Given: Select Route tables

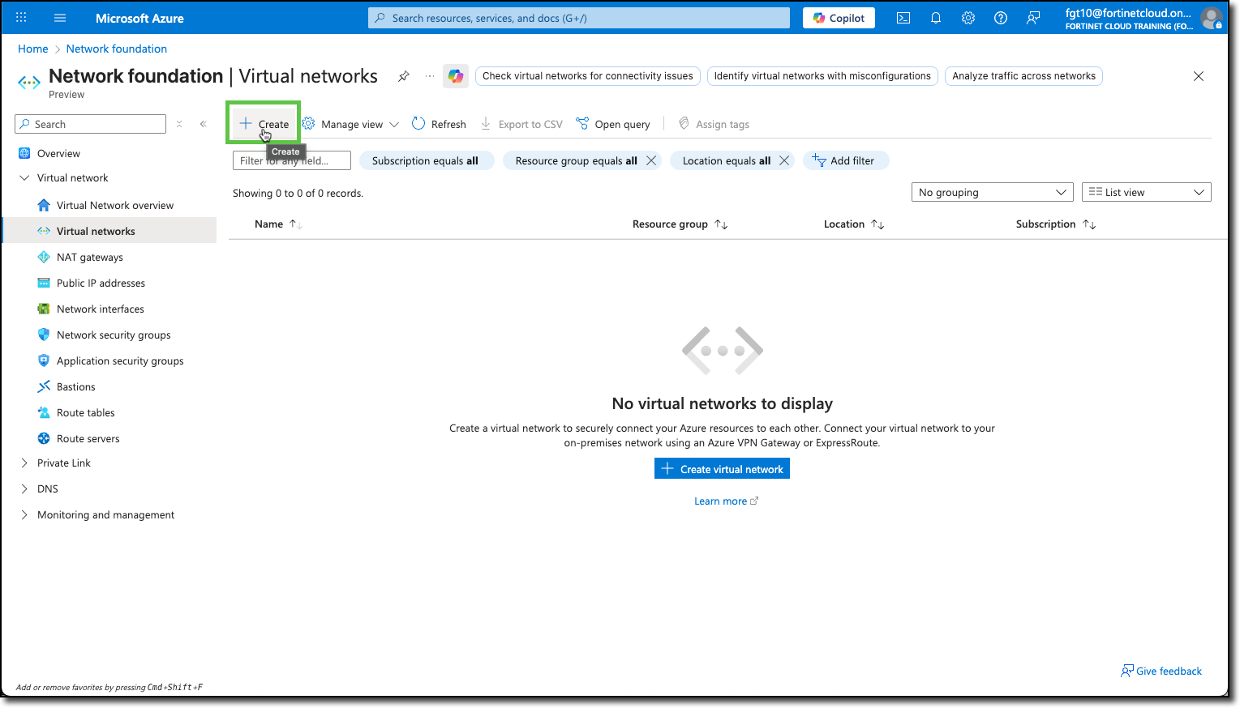Looking at the screenshot, I should [x=85, y=412].
